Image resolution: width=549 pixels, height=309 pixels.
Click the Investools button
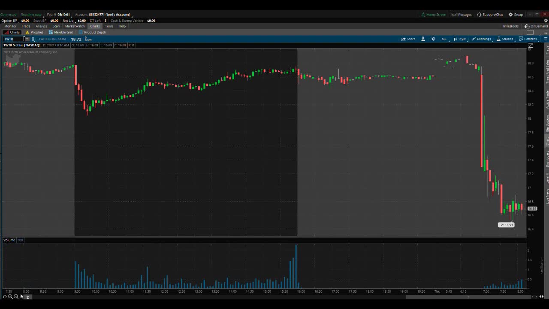(510, 26)
